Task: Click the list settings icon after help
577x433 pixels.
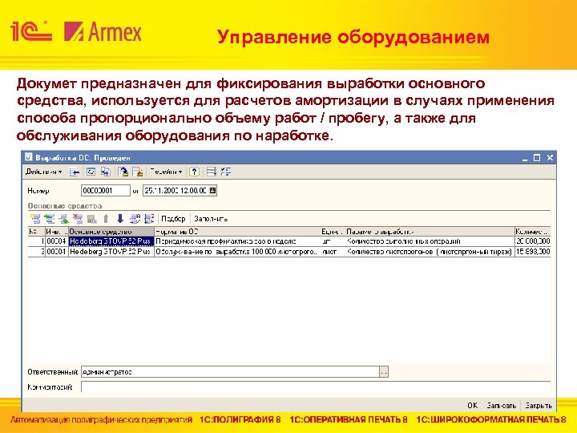Action: pyautogui.click(x=212, y=172)
